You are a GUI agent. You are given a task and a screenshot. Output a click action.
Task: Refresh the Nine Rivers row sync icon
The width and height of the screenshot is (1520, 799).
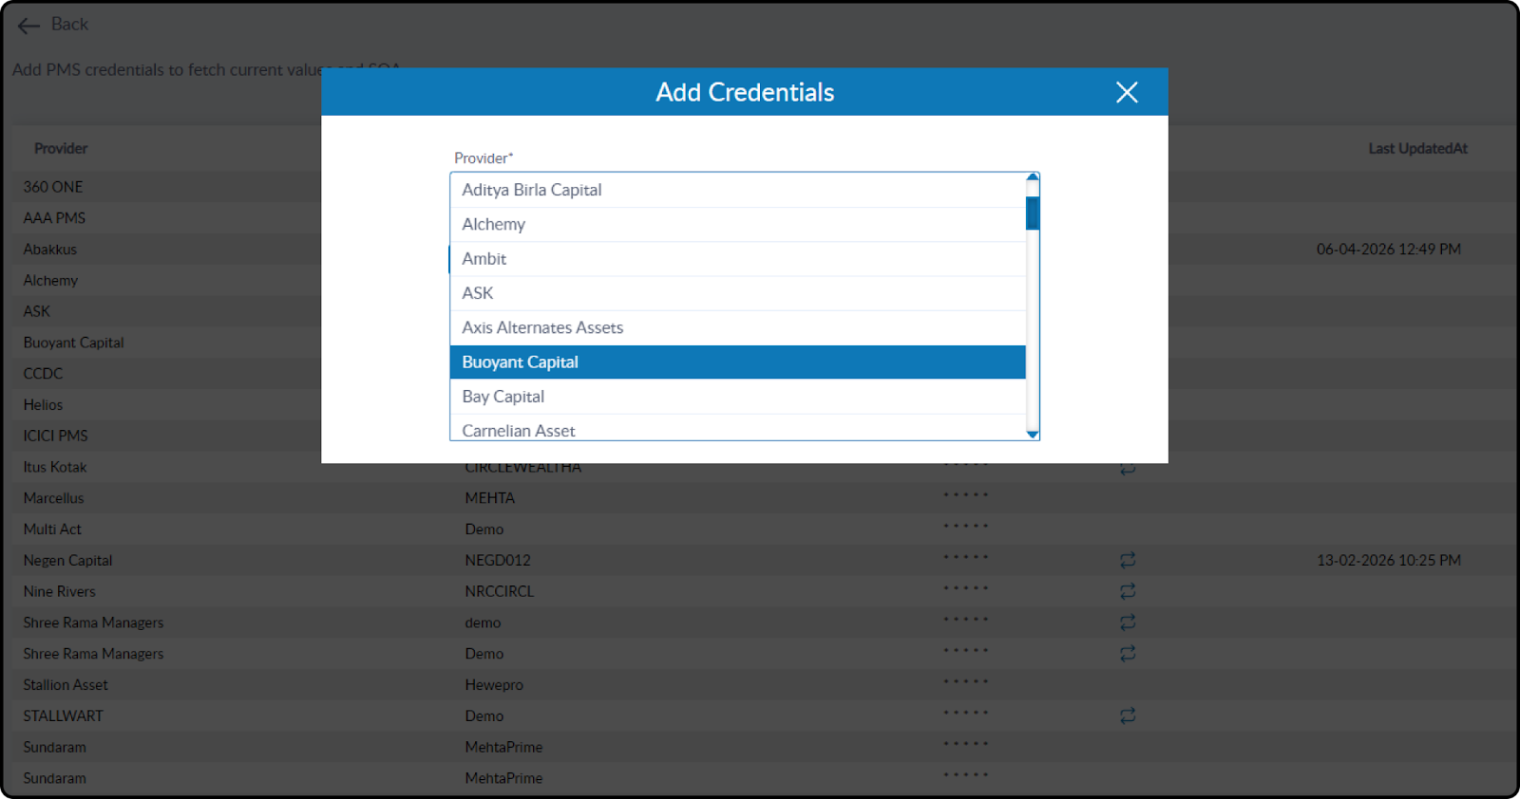click(x=1128, y=591)
